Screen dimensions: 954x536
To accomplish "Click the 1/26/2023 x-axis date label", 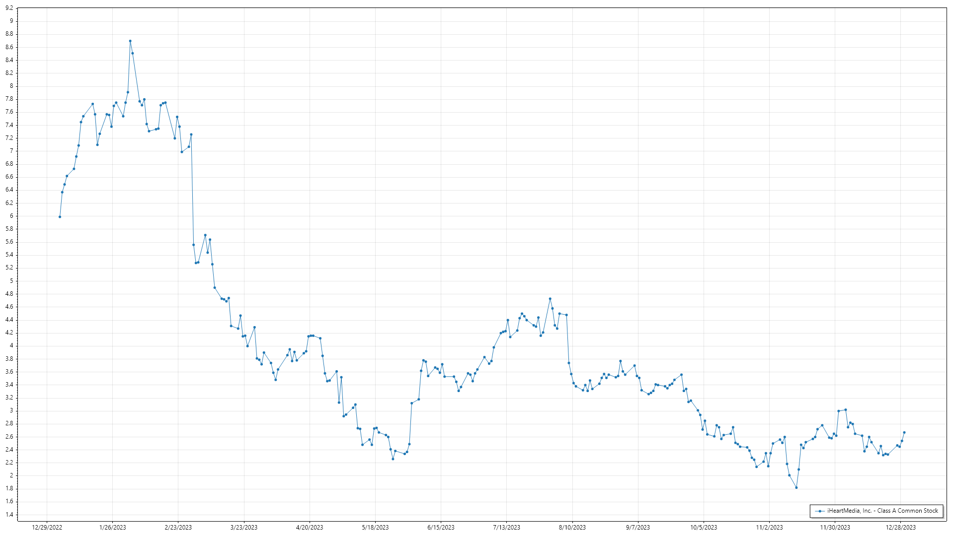I will pyautogui.click(x=113, y=528).
